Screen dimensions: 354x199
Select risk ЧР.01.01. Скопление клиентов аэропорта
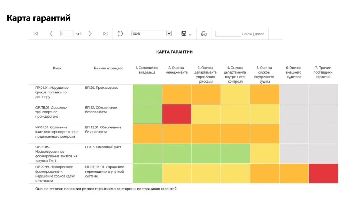[57, 132]
